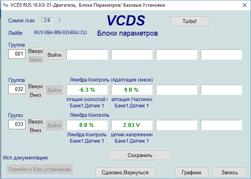Click адаптация (Частично) label under 9.0 %

point(132,99)
